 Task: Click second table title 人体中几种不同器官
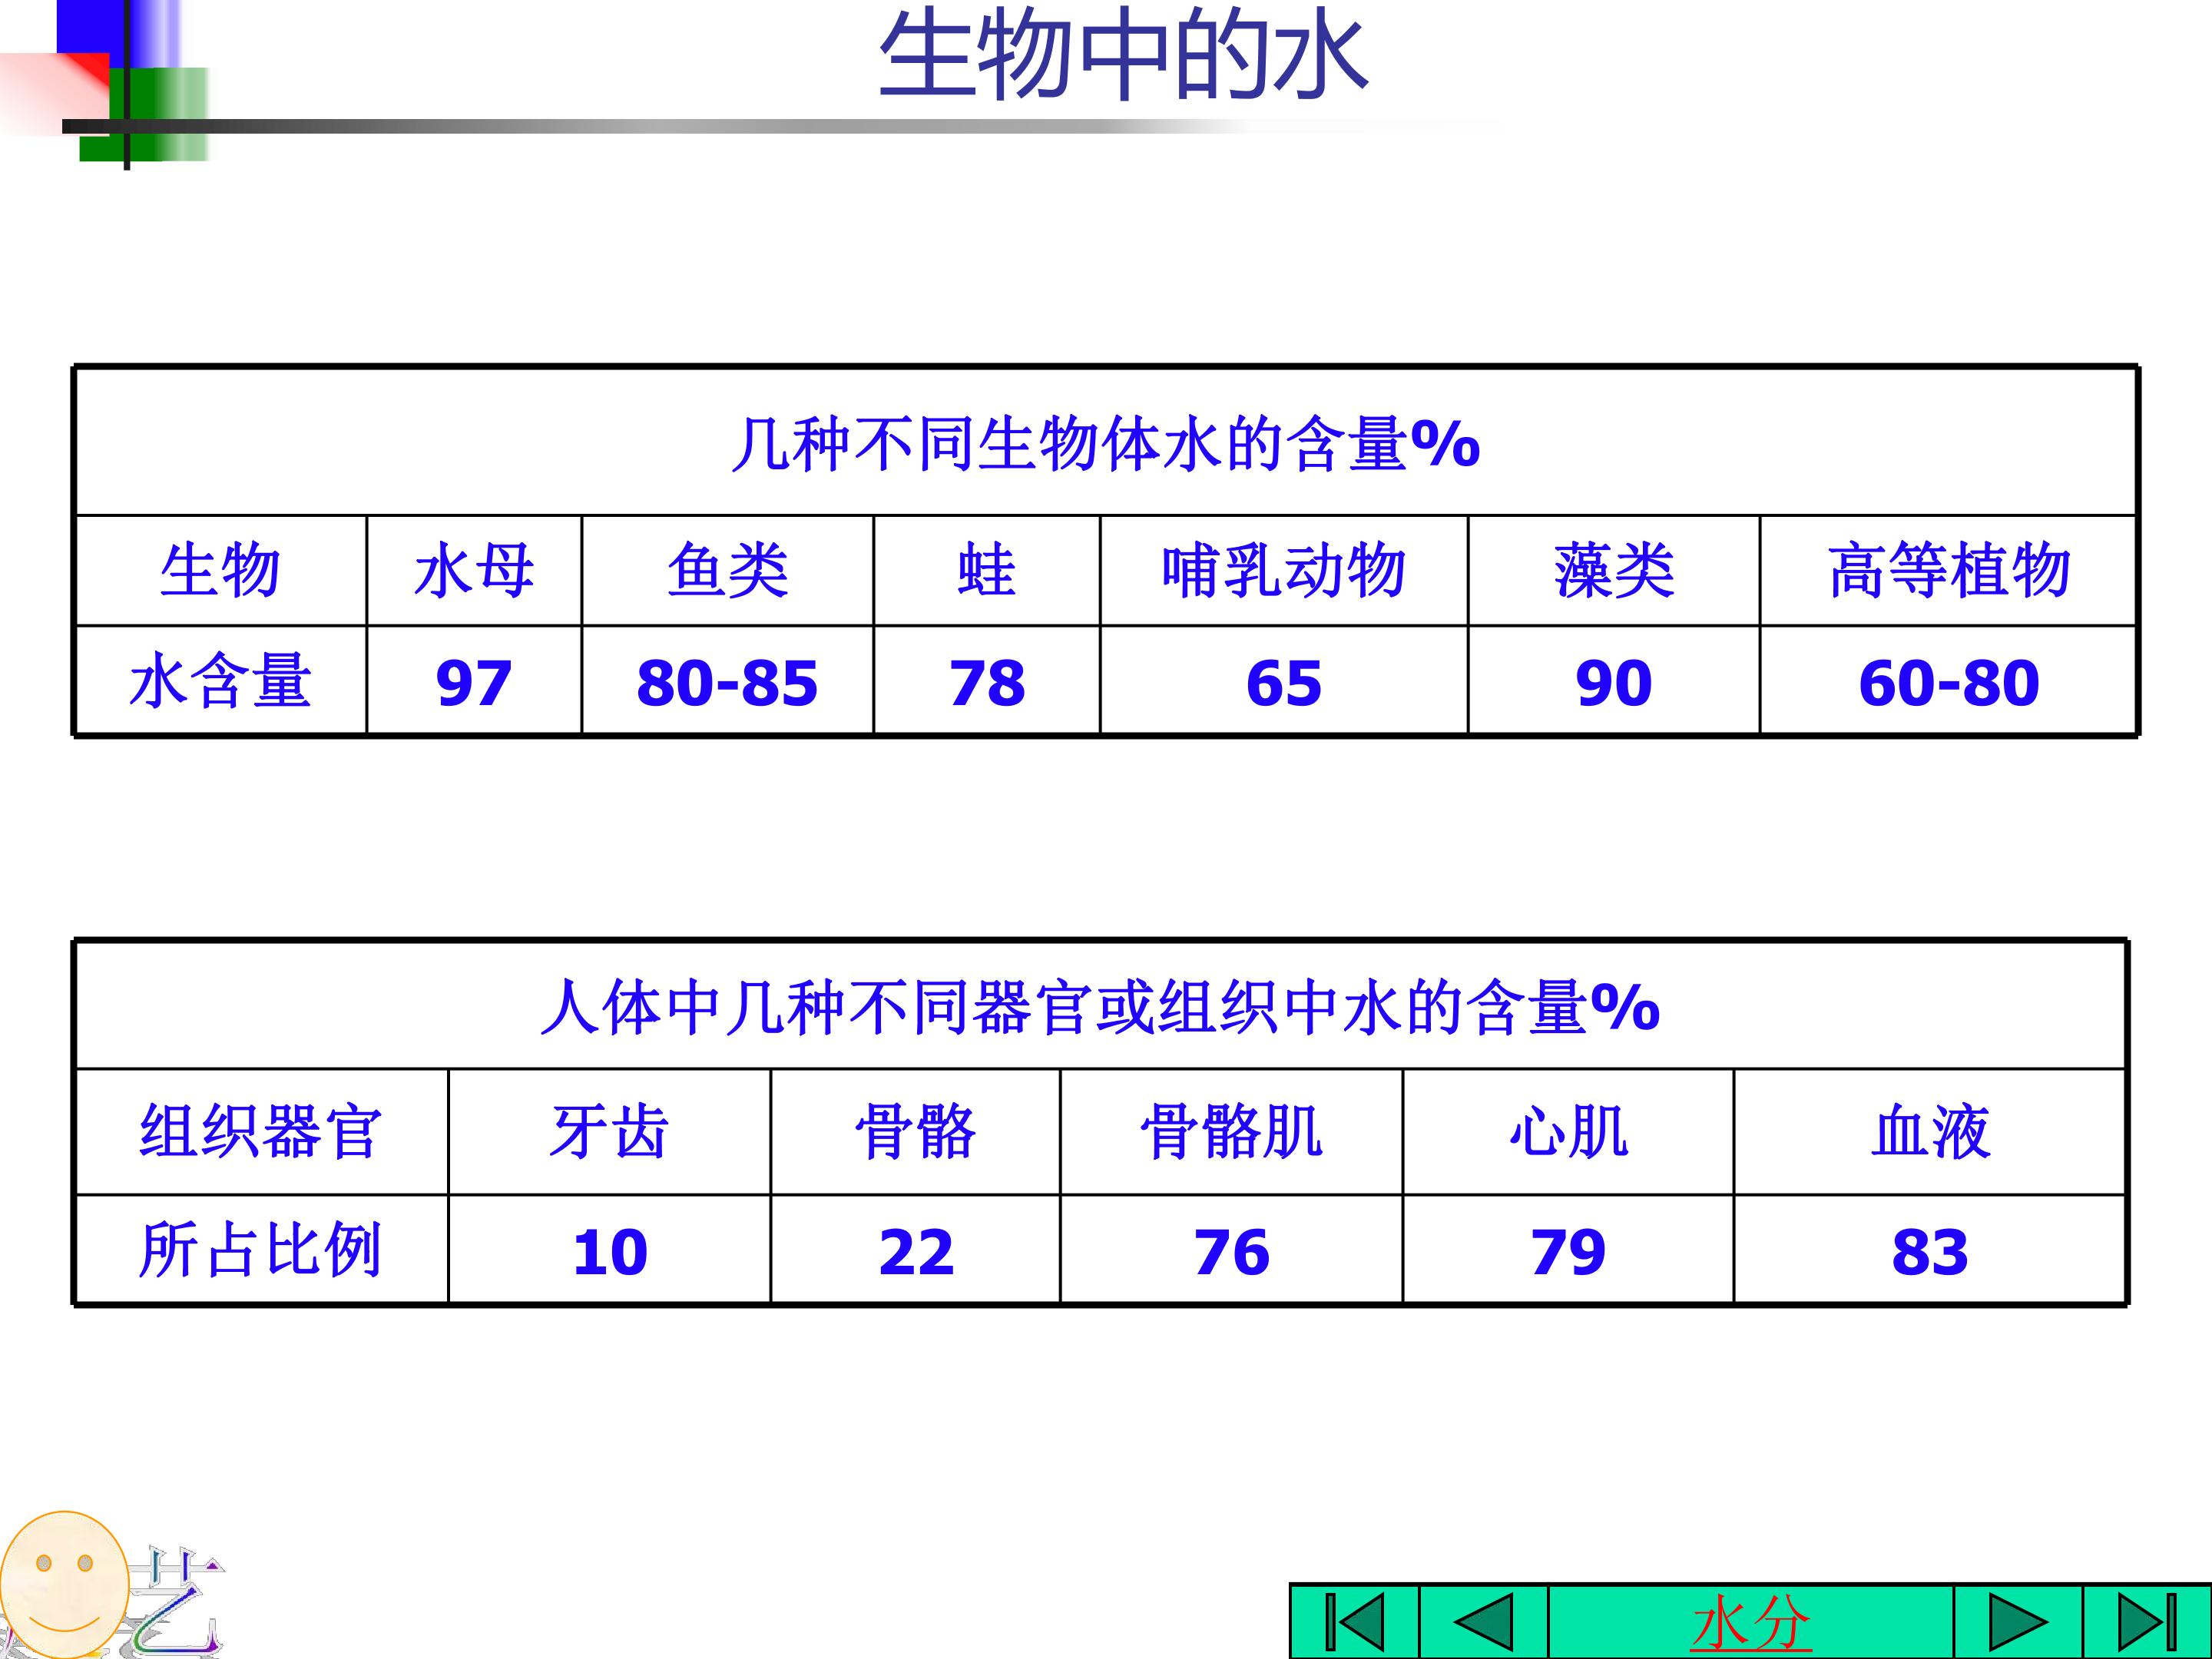pos(1100,1007)
